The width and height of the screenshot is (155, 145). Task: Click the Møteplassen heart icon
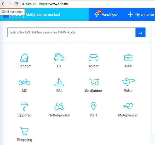[x=128, y=106]
